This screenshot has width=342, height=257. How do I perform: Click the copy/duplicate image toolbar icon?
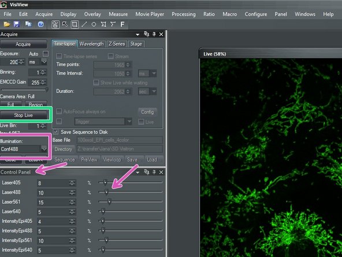click(28, 24)
